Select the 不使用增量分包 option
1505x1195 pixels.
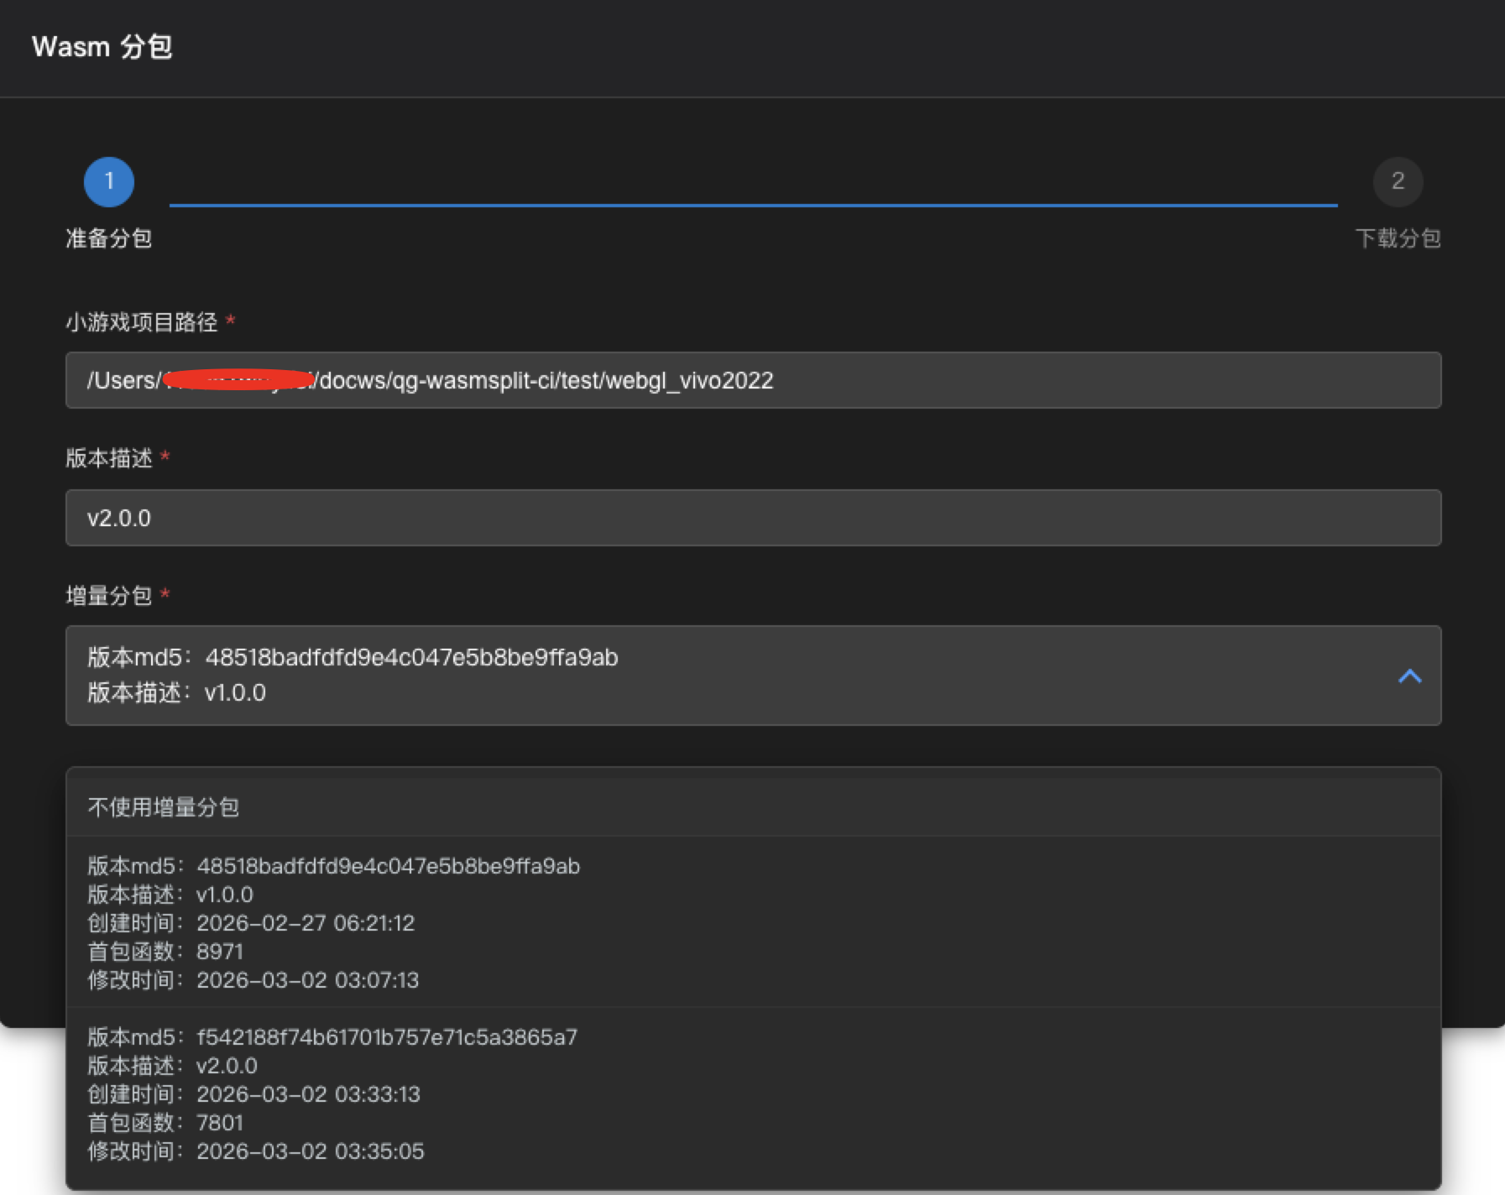[164, 807]
